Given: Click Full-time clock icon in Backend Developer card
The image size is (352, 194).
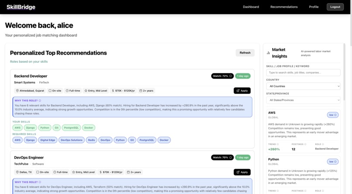Looking at the screenshot, I should click(67, 91).
